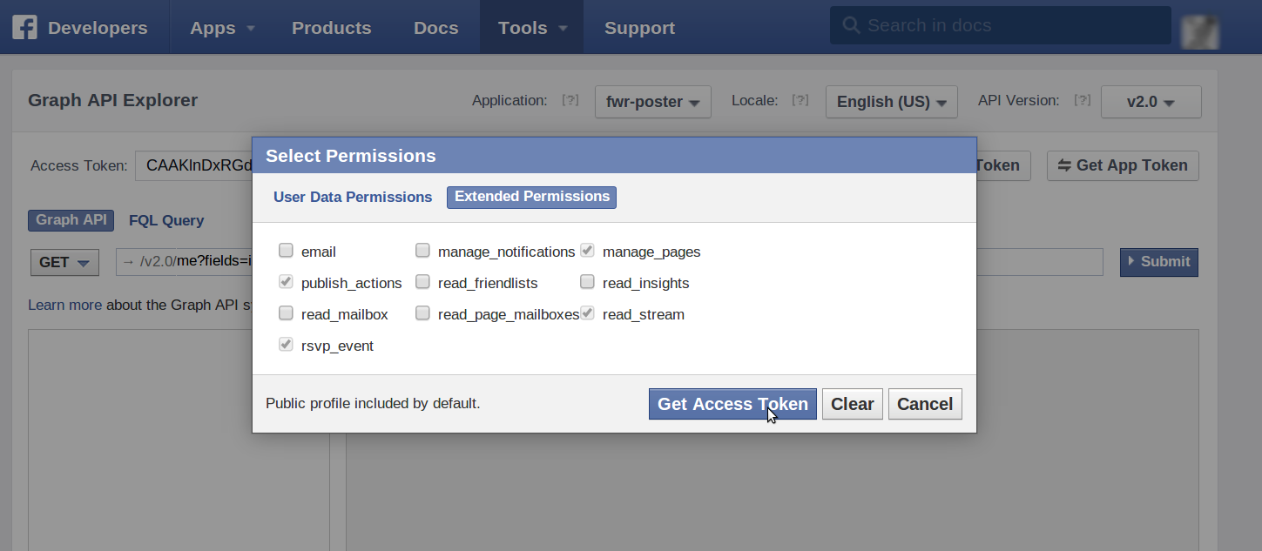Click the search magnifier icon in docs search
The width and height of the screenshot is (1262, 551).
[x=851, y=26]
